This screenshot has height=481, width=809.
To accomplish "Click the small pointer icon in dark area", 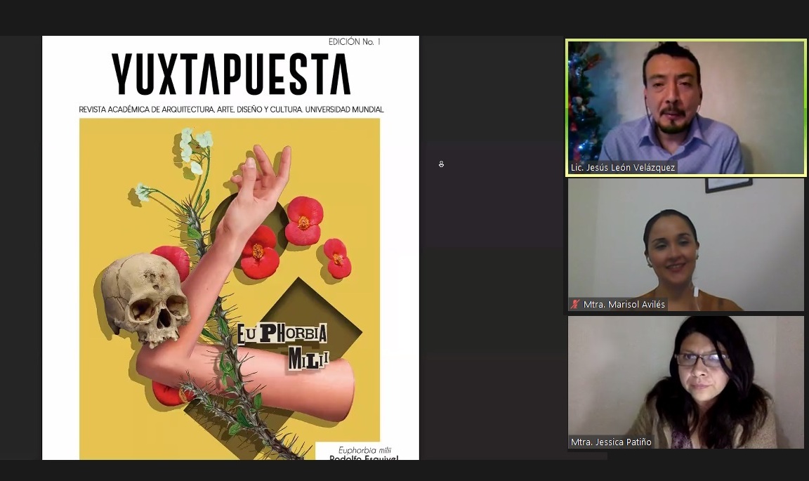I will click(441, 164).
